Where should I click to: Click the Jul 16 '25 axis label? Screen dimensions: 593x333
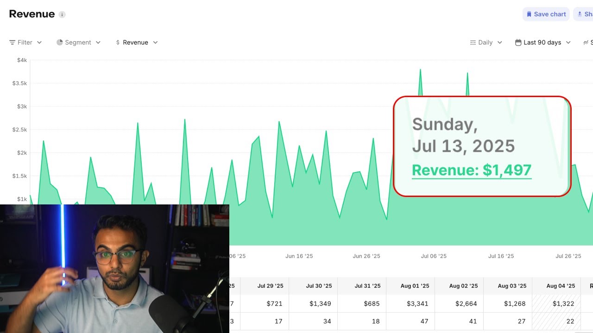[501, 256]
